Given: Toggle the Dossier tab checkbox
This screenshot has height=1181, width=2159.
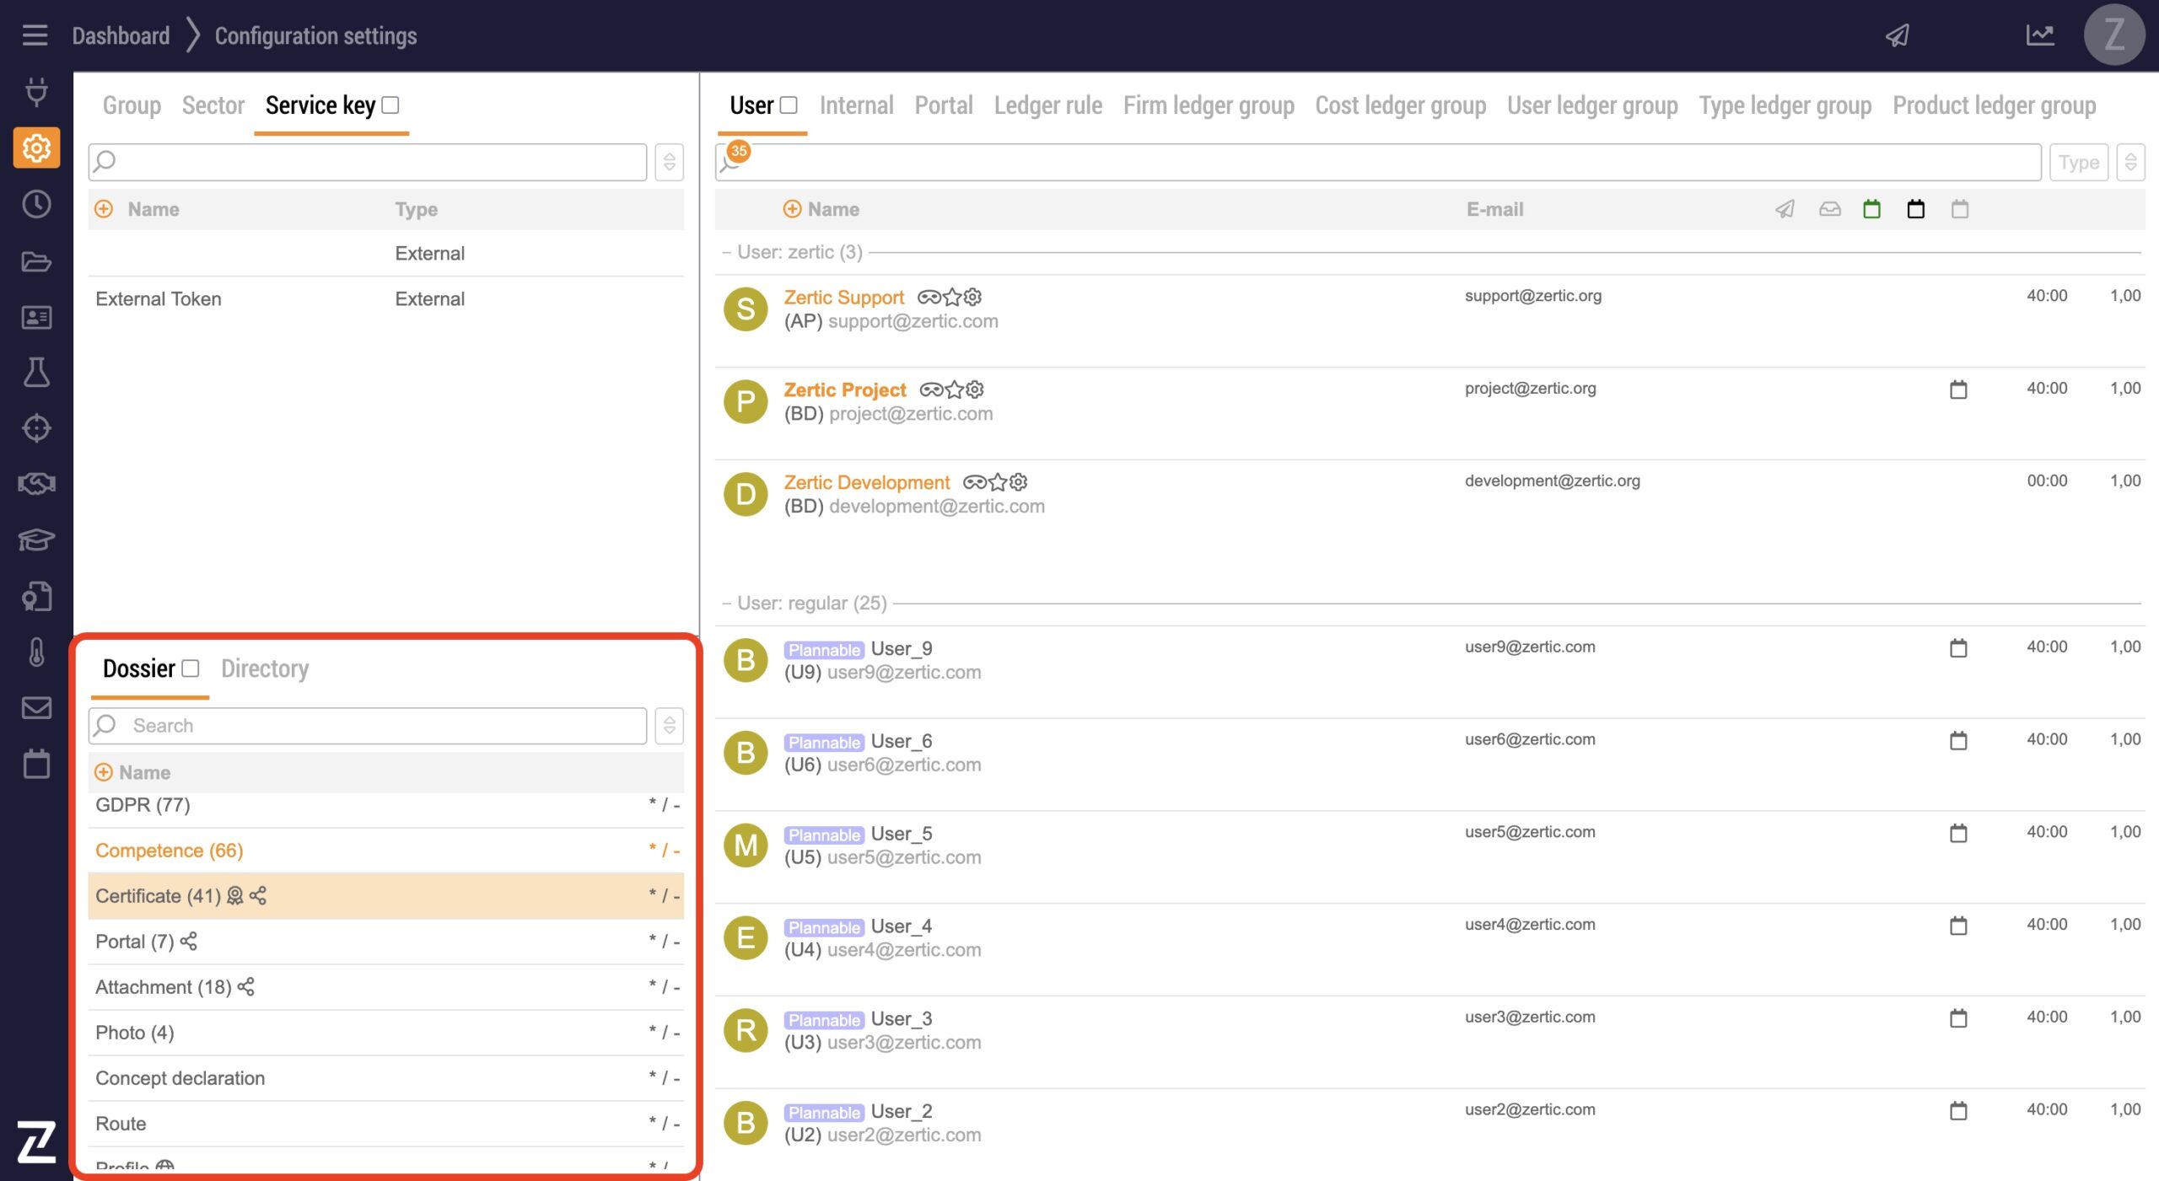Looking at the screenshot, I should pos(191,668).
